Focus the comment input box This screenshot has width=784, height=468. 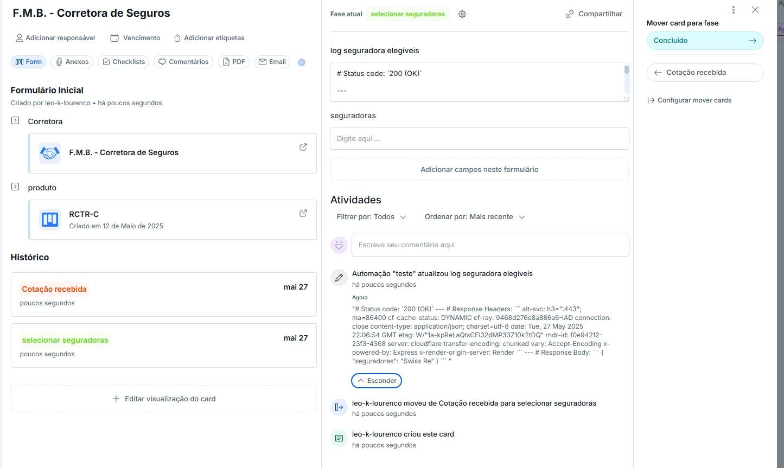[x=490, y=245]
